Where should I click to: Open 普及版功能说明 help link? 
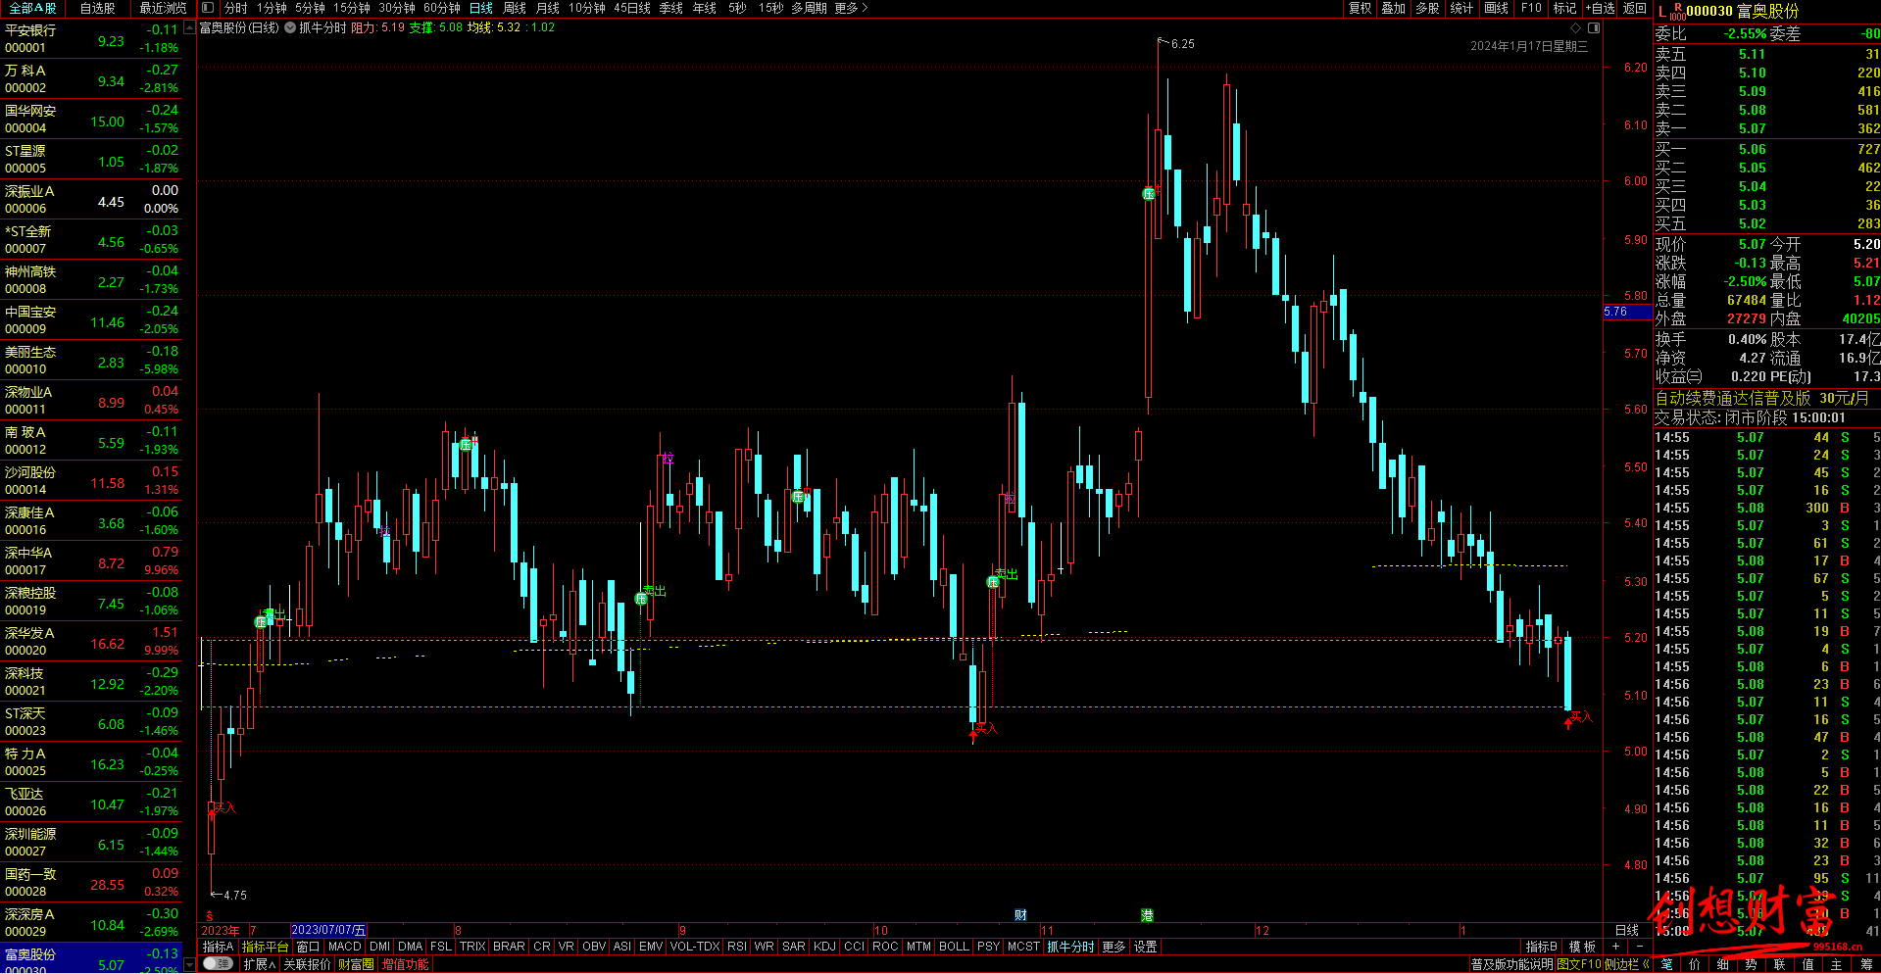tap(1512, 964)
